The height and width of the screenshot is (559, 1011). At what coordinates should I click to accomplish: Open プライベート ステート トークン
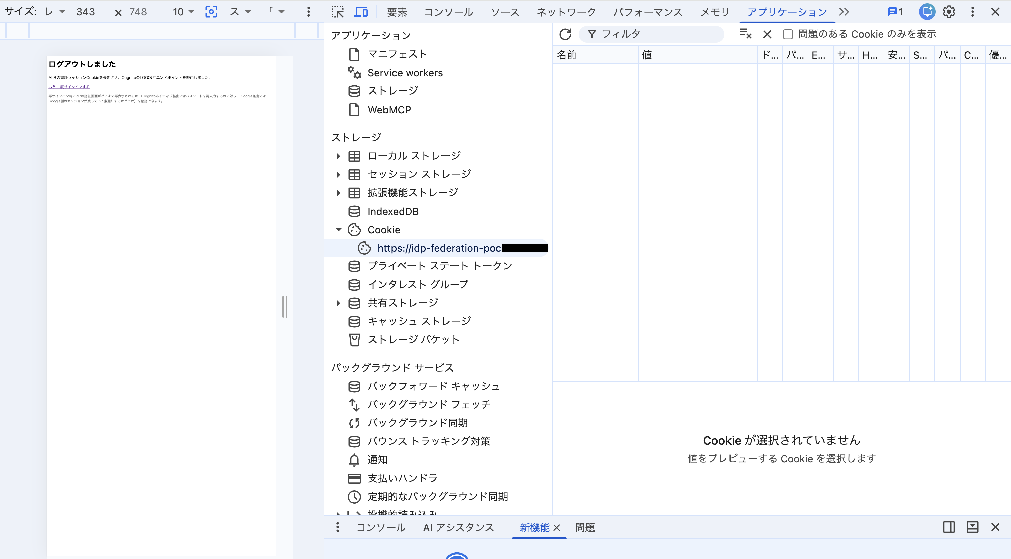pyautogui.click(x=440, y=266)
